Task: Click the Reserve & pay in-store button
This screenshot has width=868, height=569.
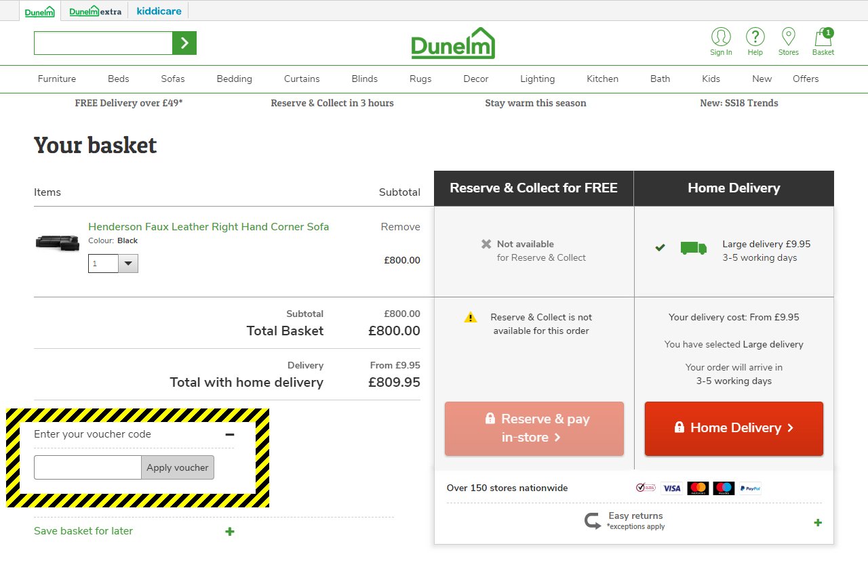Action: coord(534,428)
